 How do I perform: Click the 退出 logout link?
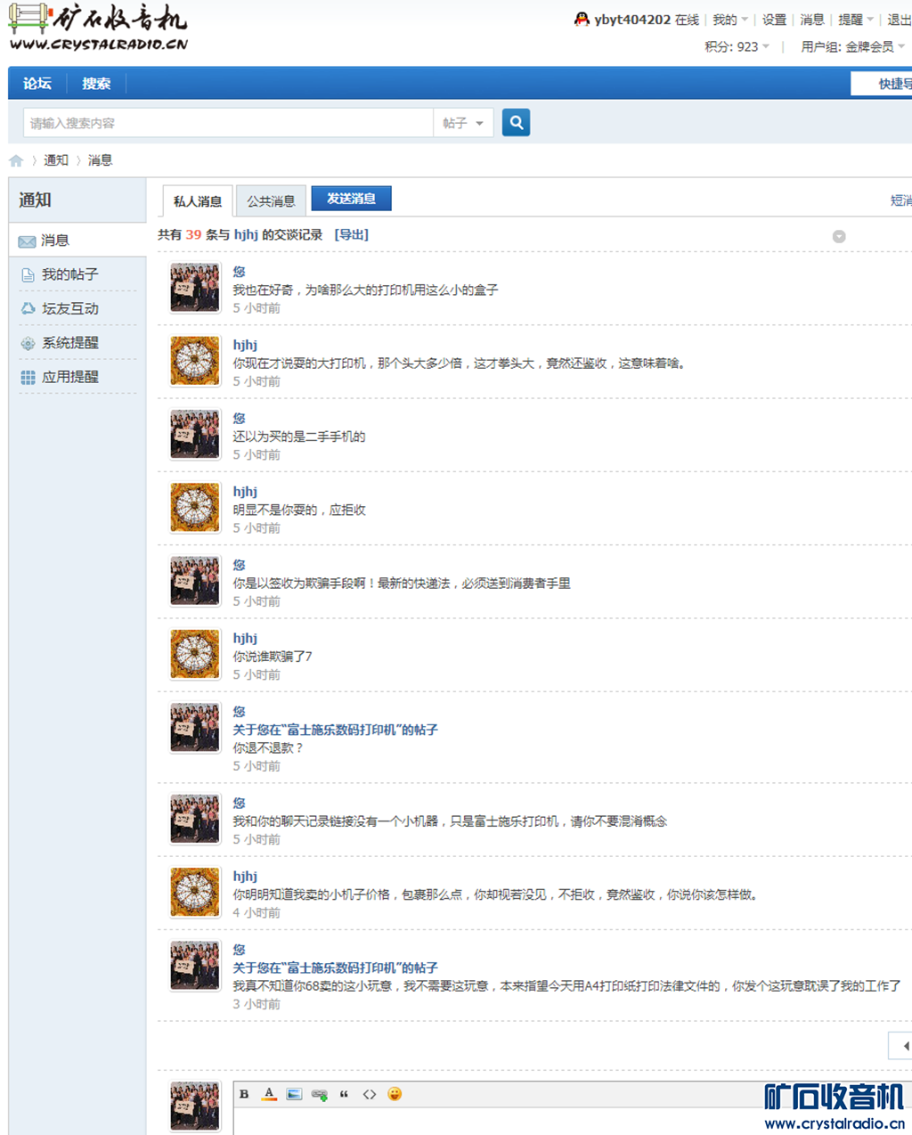(899, 20)
